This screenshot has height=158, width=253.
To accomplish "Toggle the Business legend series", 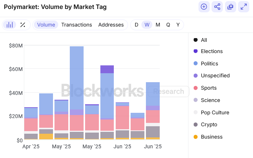I will [208, 137].
